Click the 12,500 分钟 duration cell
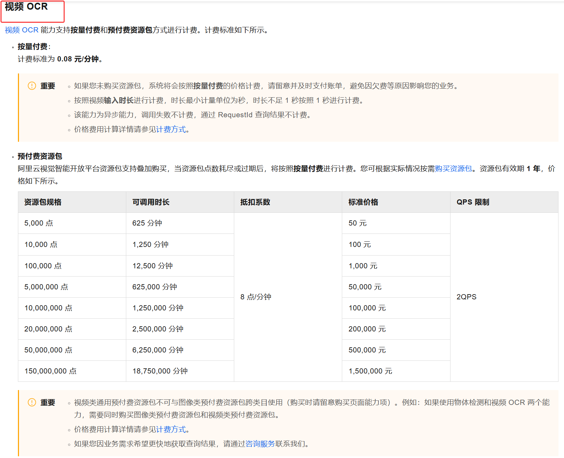Screen dimensions: 564x458 coord(180,266)
